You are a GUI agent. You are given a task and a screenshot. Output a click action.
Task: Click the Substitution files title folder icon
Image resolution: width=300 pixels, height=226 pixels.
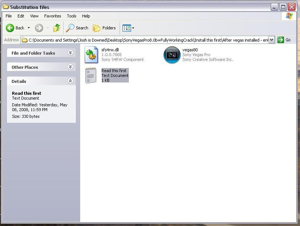click(6, 7)
